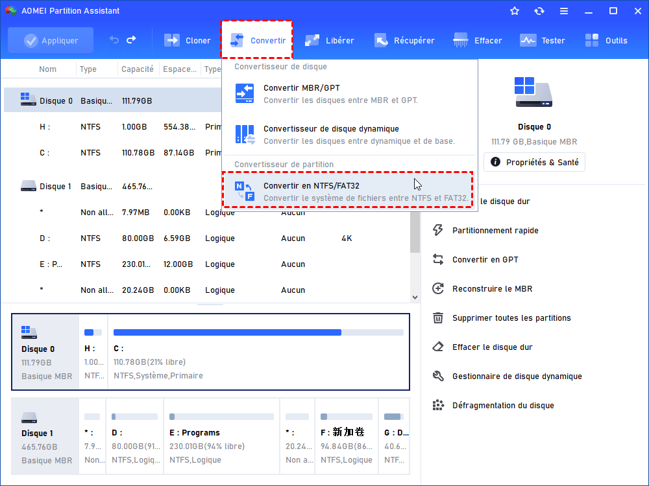
Task: Open Gestionnaire de disque dynamique
Action: (517, 376)
